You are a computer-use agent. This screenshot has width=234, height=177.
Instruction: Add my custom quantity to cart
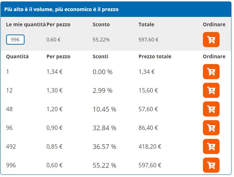tap(211, 40)
